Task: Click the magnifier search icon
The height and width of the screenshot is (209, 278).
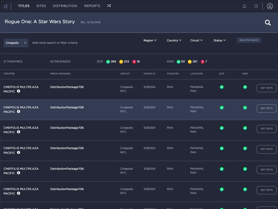Action: pyautogui.click(x=268, y=23)
